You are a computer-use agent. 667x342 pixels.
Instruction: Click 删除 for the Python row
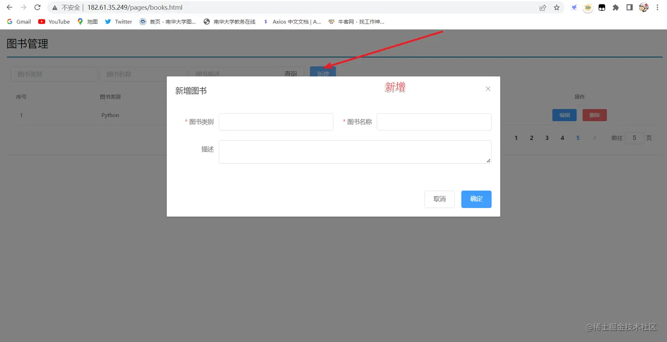[x=595, y=115]
